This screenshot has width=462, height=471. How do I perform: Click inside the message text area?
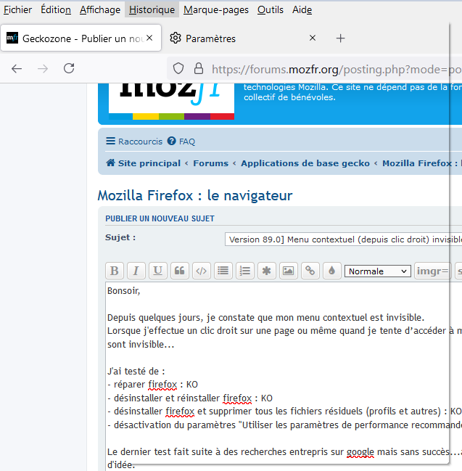(x=284, y=375)
